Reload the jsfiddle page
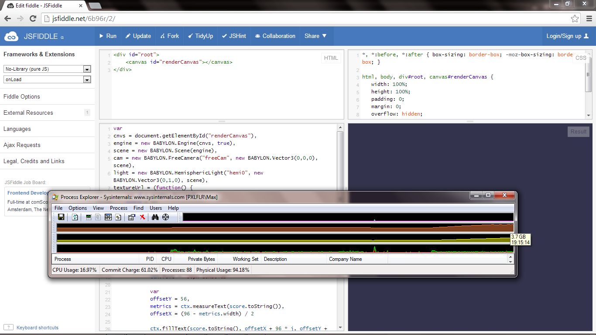This screenshot has height=335, width=596. (x=33, y=19)
